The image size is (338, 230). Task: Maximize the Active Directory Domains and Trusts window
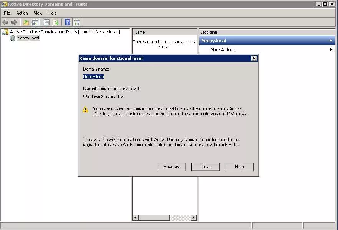coord(325,4)
